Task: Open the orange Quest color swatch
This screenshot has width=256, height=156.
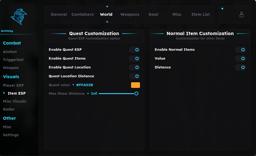Action: coord(136,85)
